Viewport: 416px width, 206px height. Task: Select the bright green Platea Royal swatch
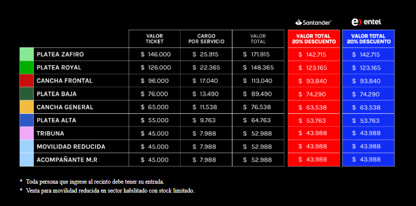click(x=26, y=68)
